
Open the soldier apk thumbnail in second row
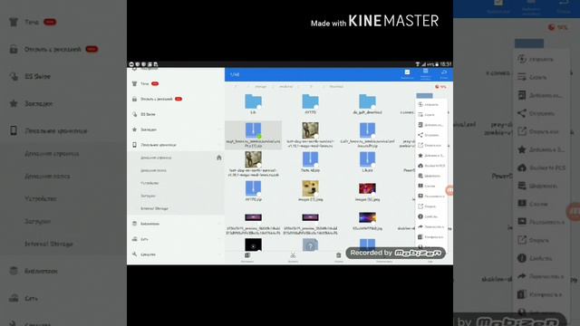pyautogui.click(x=310, y=130)
